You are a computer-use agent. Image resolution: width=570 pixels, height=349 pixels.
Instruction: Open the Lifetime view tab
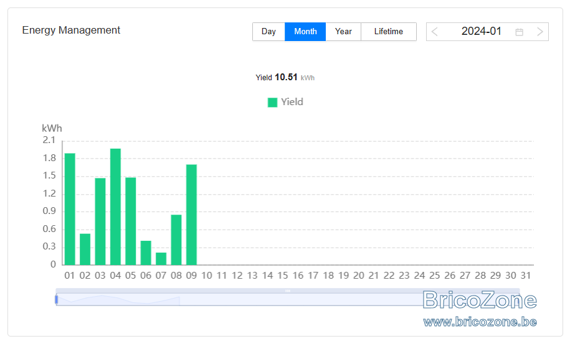point(389,32)
